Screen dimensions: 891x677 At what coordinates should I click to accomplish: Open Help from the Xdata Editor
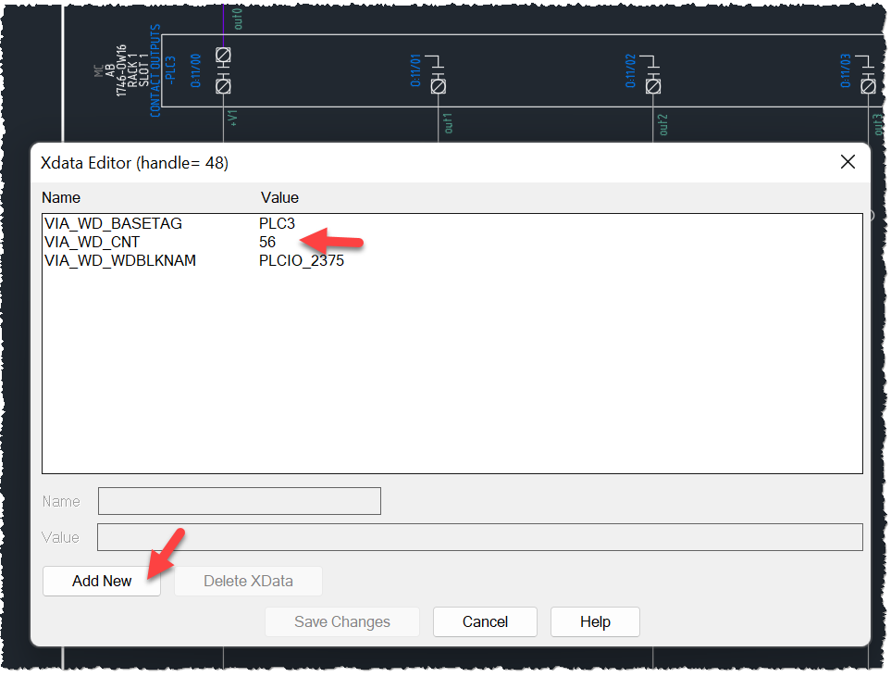click(x=594, y=621)
